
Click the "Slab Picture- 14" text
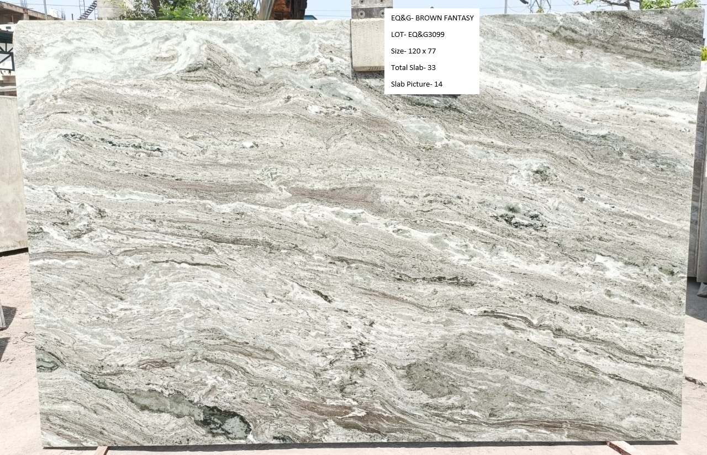pos(416,84)
